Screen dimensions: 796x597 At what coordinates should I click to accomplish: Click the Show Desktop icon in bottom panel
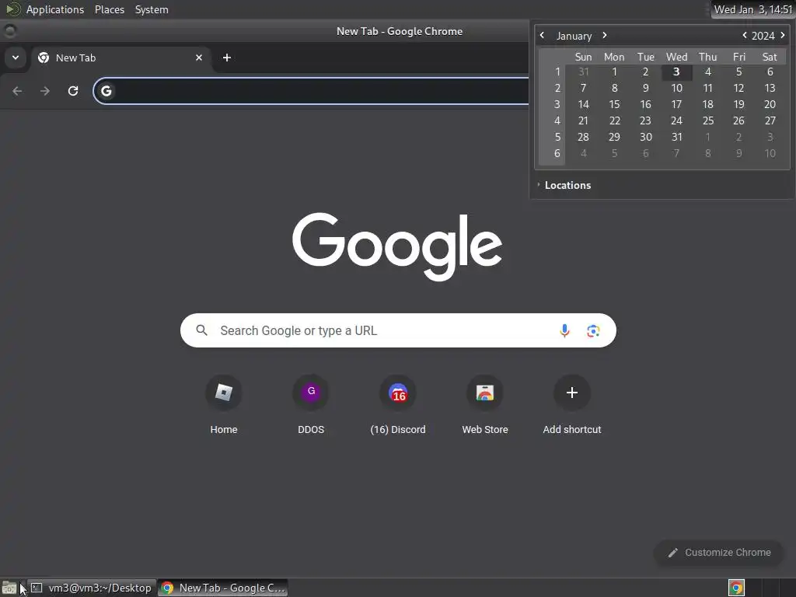(9, 588)
